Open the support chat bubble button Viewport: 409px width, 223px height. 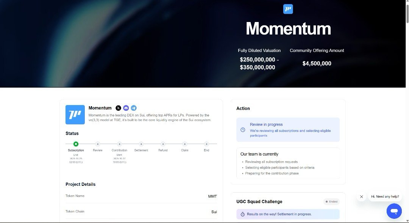394,211
